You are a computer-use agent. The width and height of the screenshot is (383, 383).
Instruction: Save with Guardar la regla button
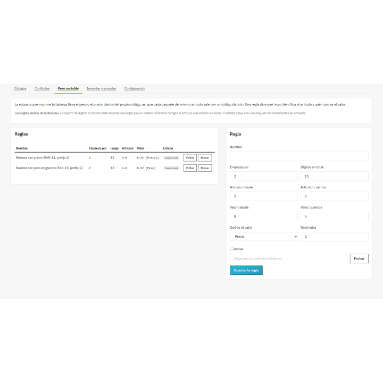(246, 270)
